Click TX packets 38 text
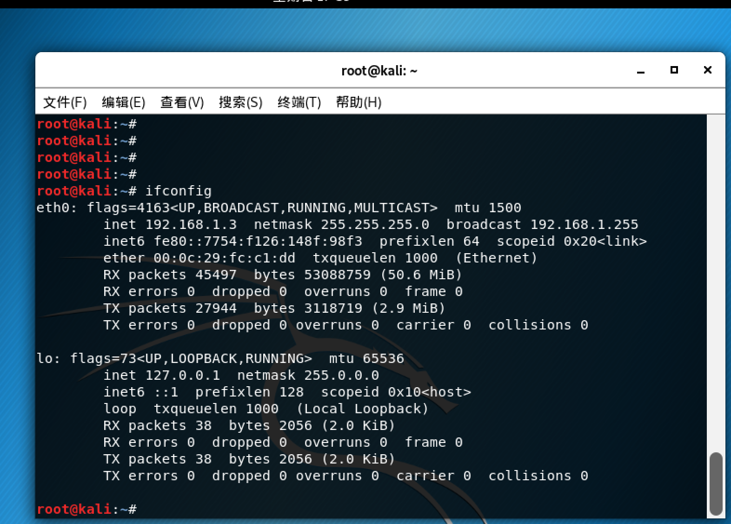Image resolution: width=731 pixels, height=524 pixels. point(158,459)
